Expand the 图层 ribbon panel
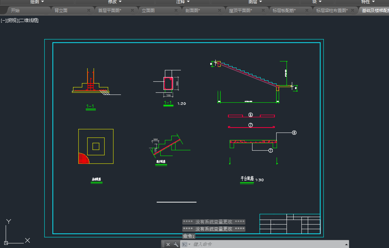This screenshot has width=389, height=248. [x=255, y=2]
